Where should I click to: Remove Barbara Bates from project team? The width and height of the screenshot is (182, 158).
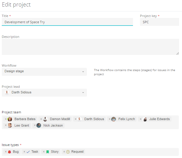coord(6,119)
